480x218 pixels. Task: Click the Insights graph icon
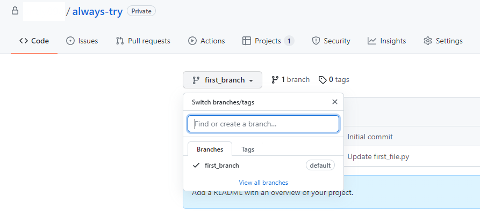371,41
